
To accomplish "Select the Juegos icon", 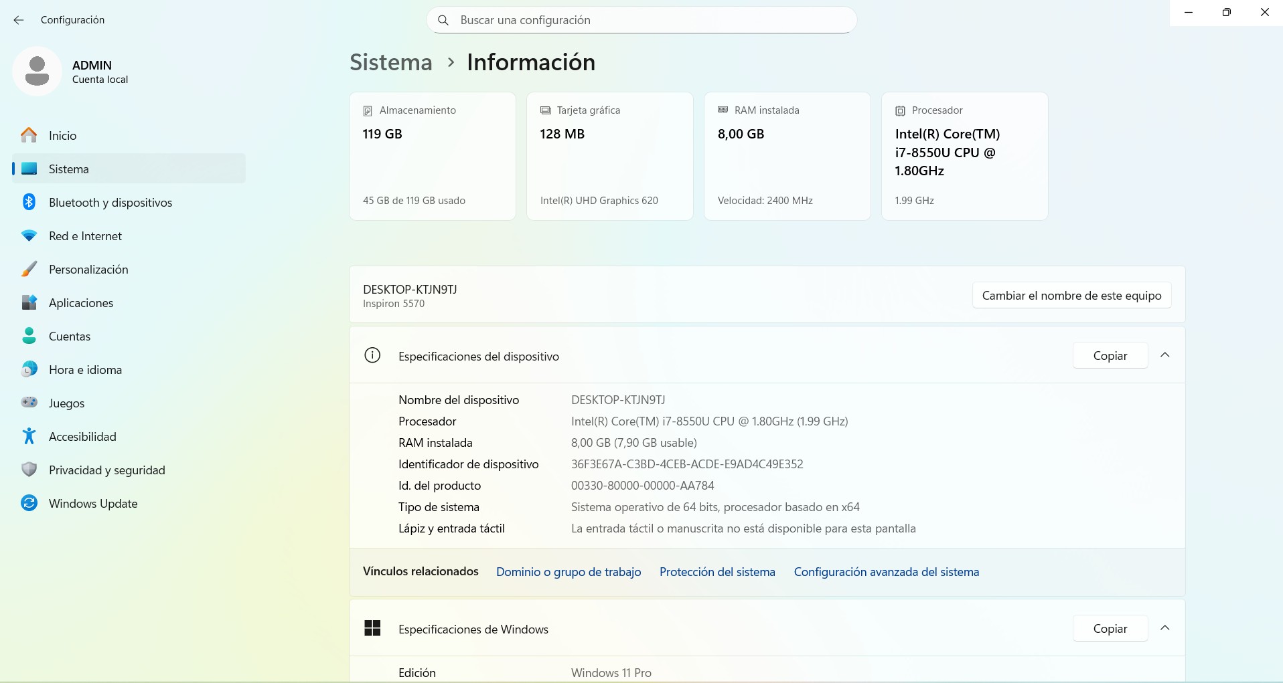I will point(28,403).
